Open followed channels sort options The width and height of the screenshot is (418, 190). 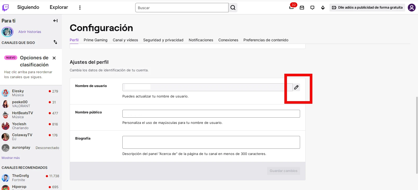55,42
